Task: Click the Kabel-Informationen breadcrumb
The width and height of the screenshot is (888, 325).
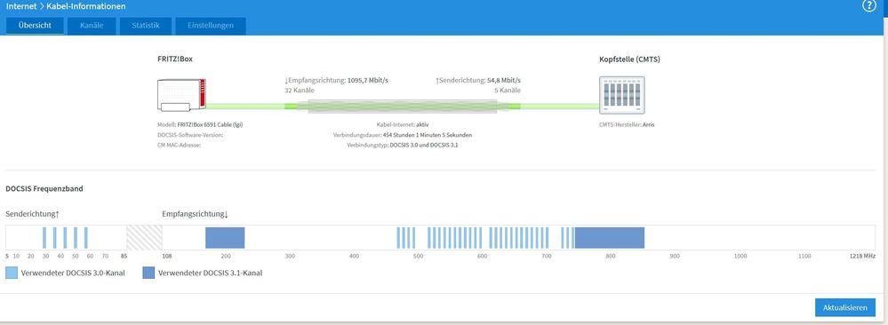Action: [x=87, y=6]
